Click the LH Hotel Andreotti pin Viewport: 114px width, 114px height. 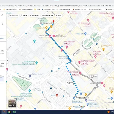pyautogui.click(x=88, y=20)
